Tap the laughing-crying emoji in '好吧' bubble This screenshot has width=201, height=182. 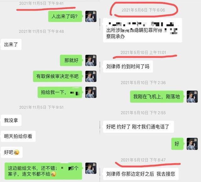(16, 152)
